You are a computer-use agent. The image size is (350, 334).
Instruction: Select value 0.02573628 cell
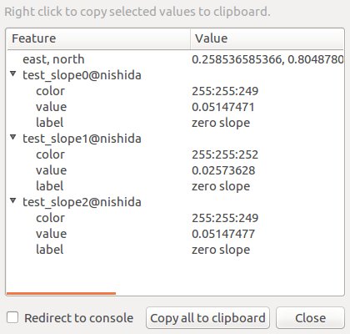(223, 170)
